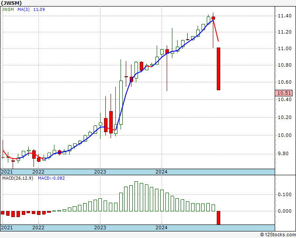Click the 10.40 price axis label
296x238 pixels.
(x=285, y=100)
